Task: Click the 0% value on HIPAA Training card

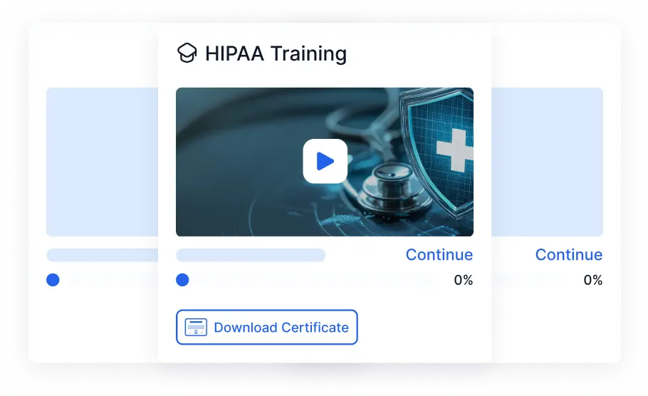Action: pyautogui.click(x=464, y=280)
